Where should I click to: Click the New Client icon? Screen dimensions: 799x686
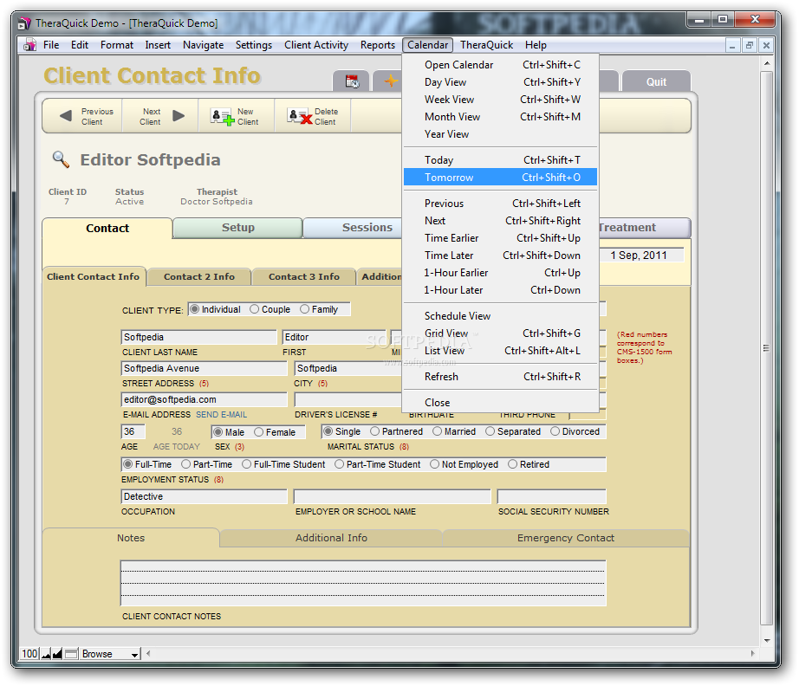(224, 117)
